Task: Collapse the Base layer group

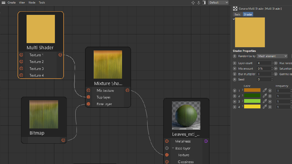Action: point(173,148)
